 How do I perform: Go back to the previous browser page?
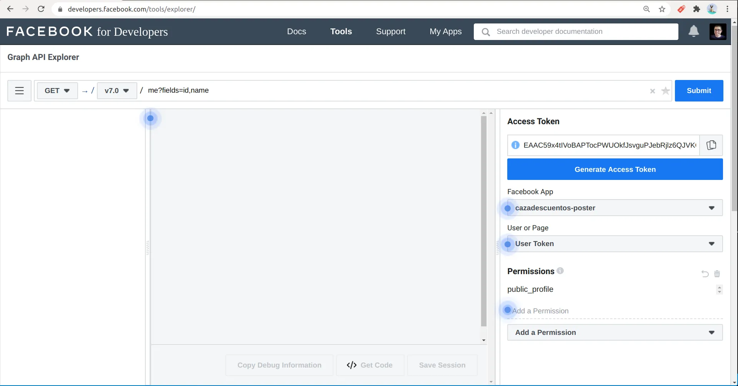click(10, 9)
